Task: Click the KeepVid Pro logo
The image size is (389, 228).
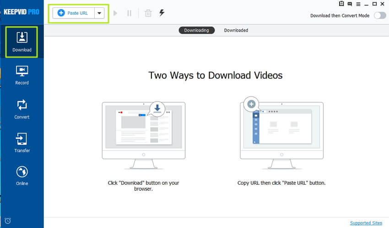Action: coord(22,11)
